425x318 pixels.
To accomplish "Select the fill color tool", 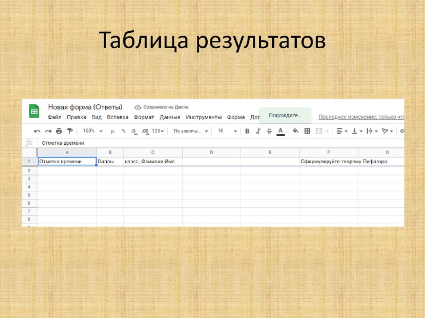I will 295,130.
